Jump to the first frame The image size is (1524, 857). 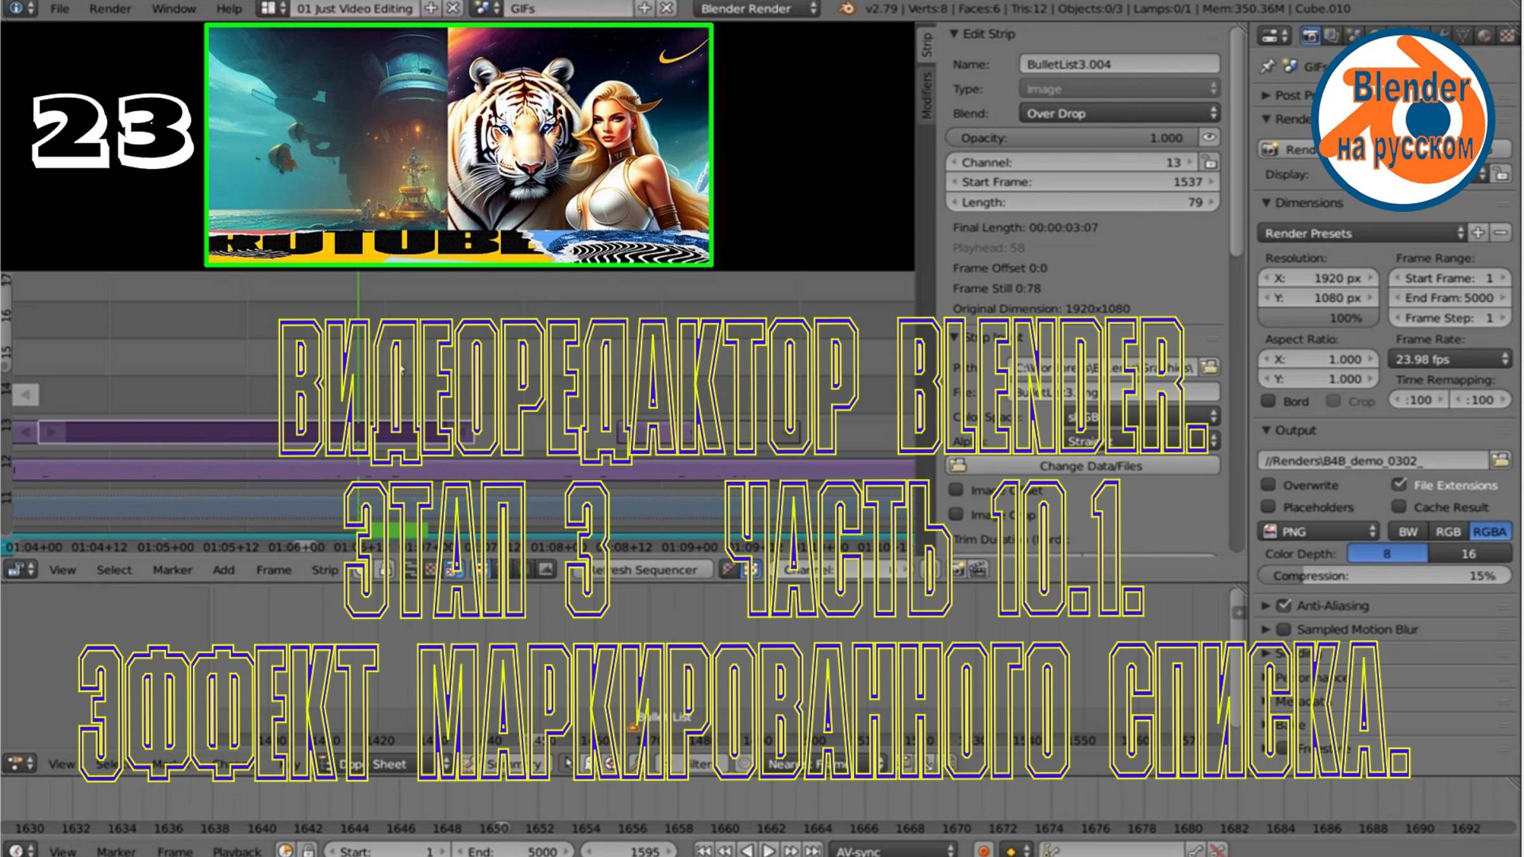pyautogui.click(x=704, y=850)
